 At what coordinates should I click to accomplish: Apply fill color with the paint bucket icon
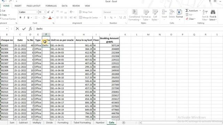coord(44,18)
